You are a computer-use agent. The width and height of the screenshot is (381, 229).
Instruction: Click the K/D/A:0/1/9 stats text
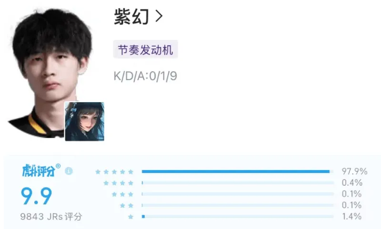[145, 76]
